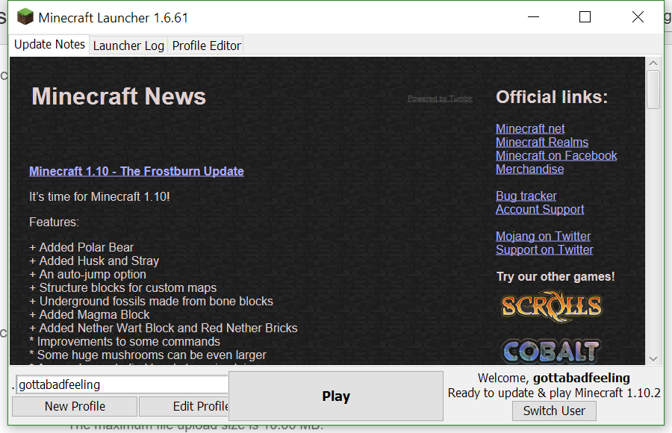Click the New Profile button
The image size is (672, 433).
(75, 406)
